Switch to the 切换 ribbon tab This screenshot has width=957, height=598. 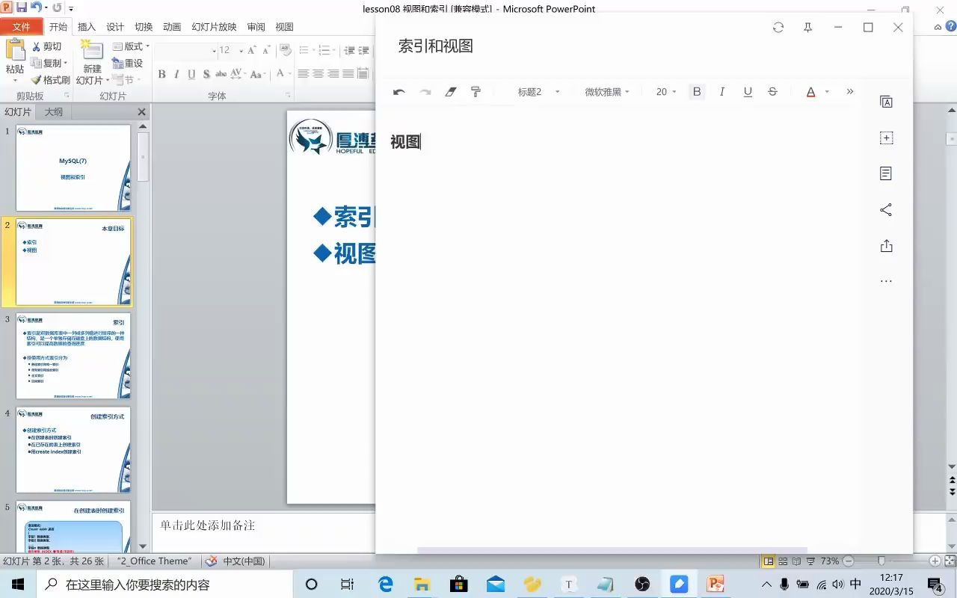(x=144, y=27)
